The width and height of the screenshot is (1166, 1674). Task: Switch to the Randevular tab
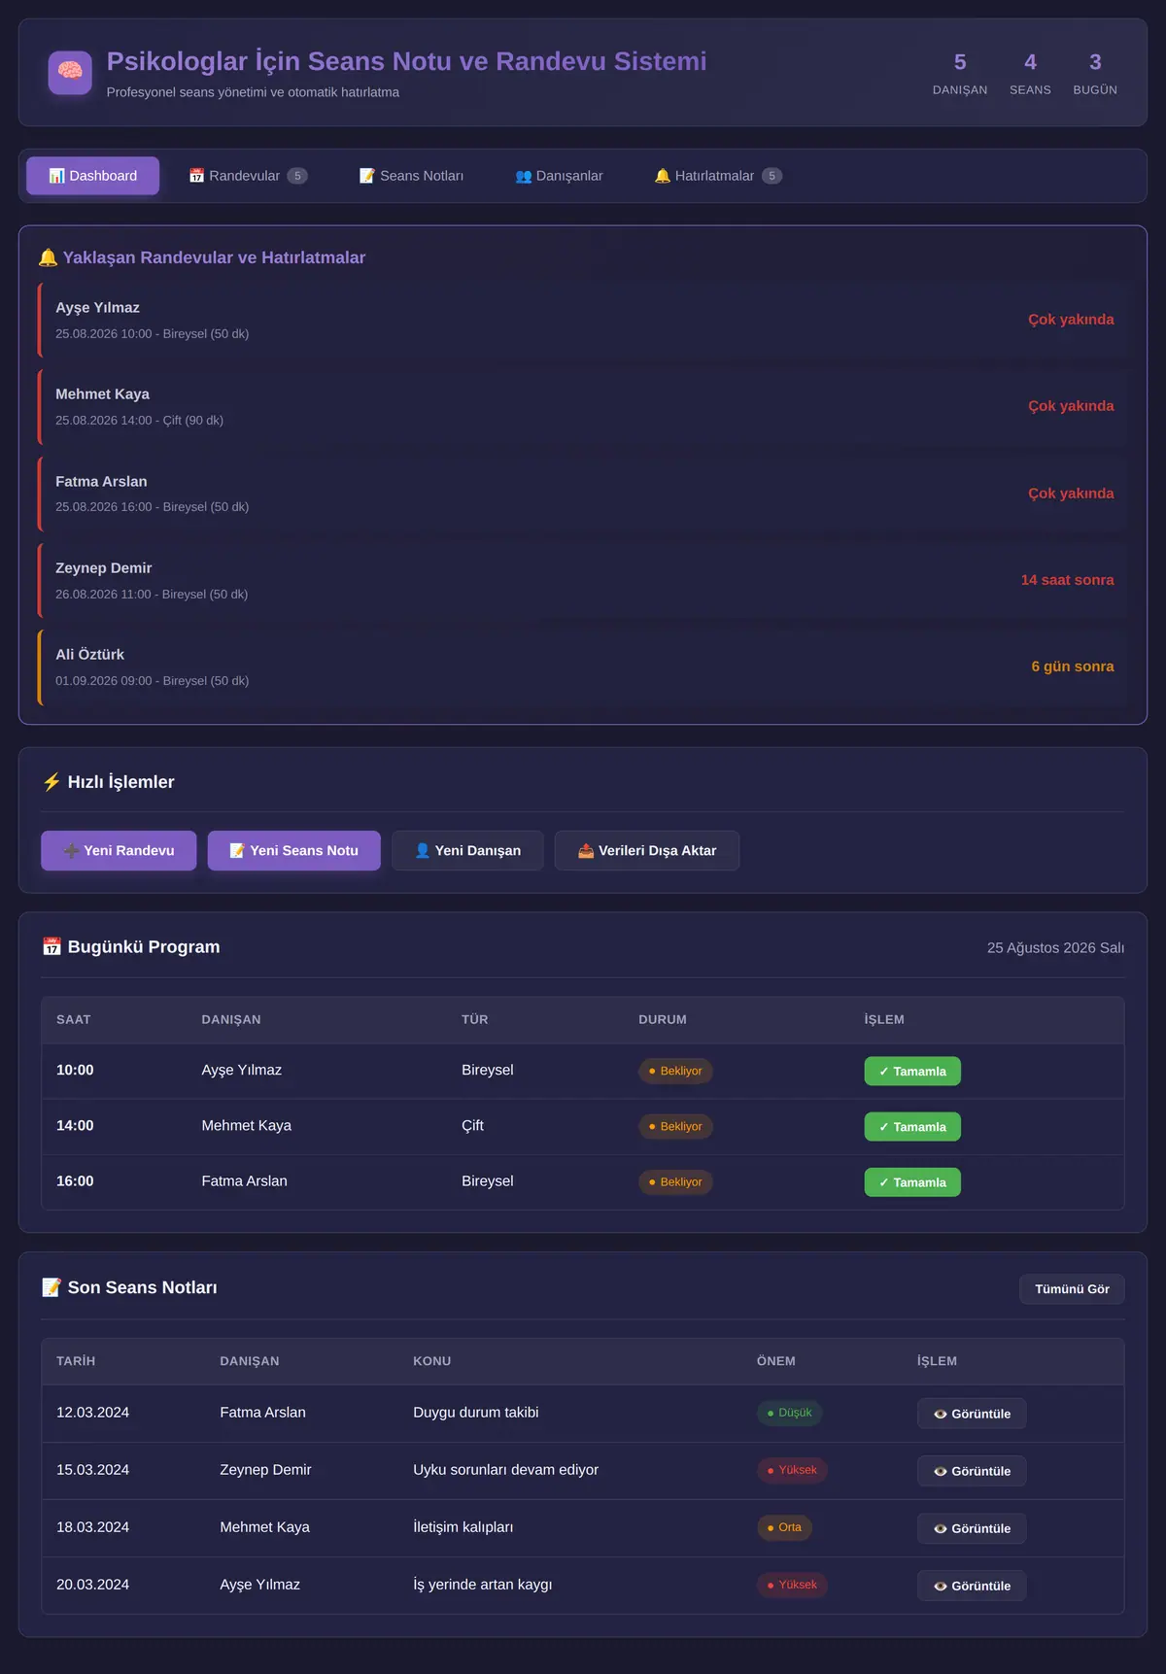[x=248, y=176]
